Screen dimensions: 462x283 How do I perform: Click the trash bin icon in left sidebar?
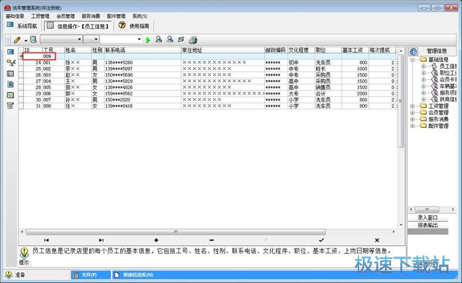[10, 106]
